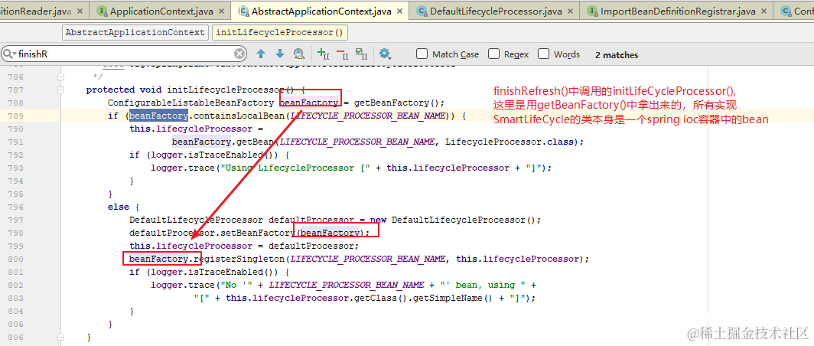Open search history magnifier dropdown
This screenshot has width=814, height=346.
click(x=9, y=54)
